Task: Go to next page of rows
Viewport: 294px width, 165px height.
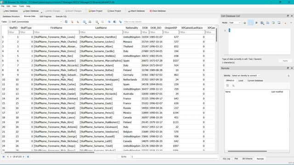Action: tap(23, 157)
